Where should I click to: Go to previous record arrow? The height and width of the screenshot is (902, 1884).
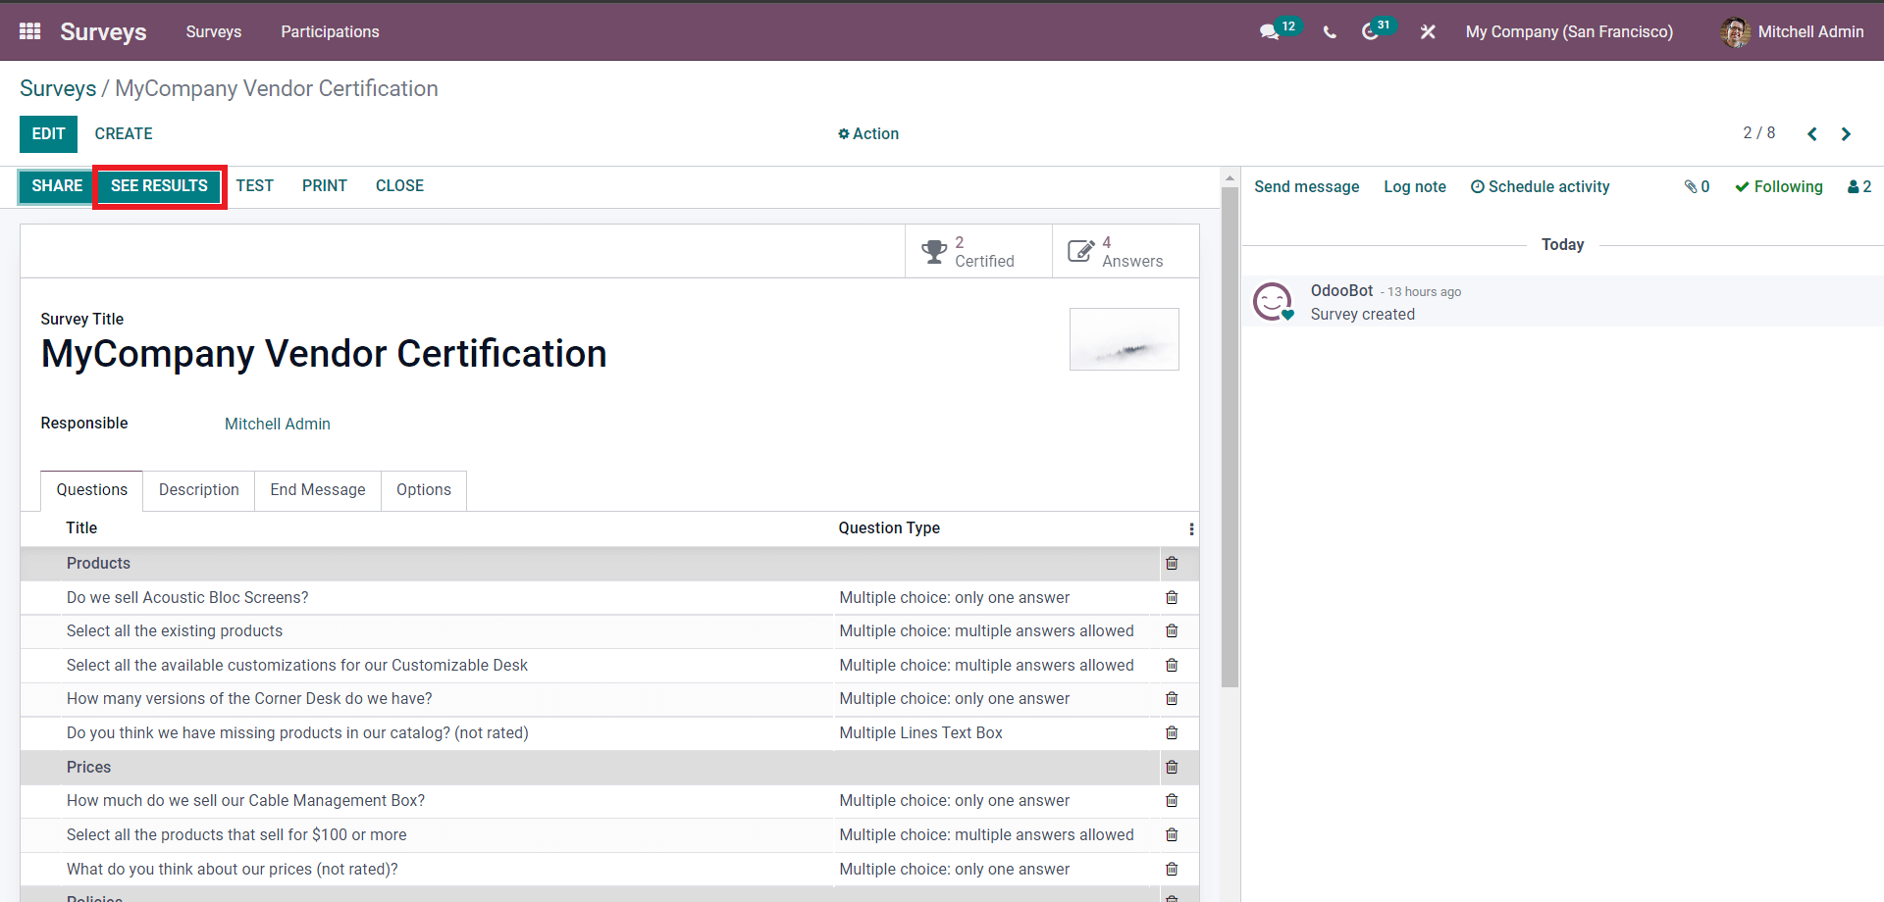pyautogui.click(x=1812, y=134)
